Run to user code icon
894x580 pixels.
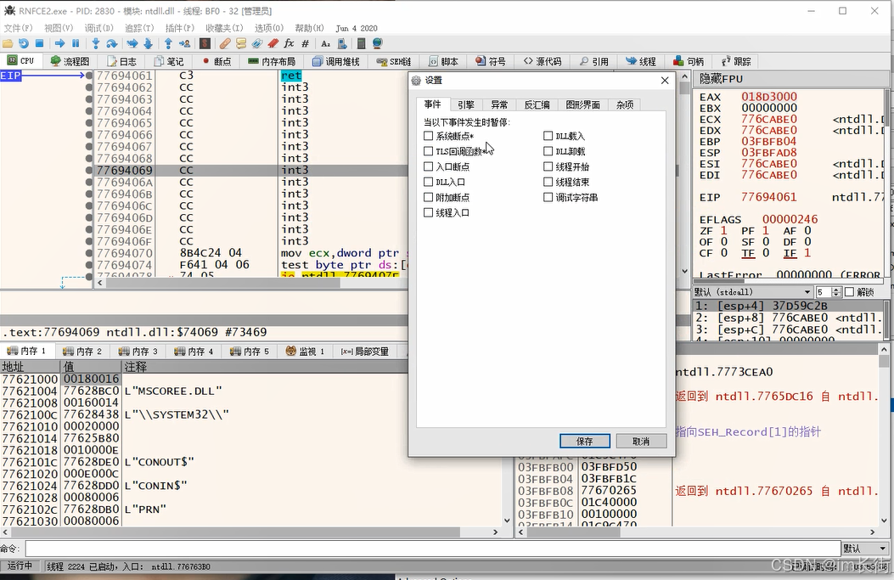tap(184, 43)
